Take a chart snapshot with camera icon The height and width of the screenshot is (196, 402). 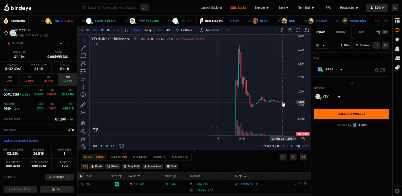[x=306, y=30]
